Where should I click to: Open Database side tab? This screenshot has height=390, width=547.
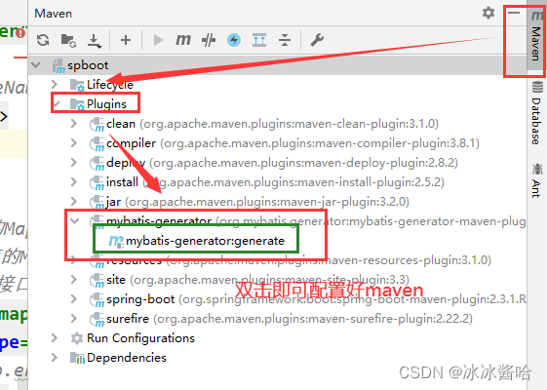point(537,113)
